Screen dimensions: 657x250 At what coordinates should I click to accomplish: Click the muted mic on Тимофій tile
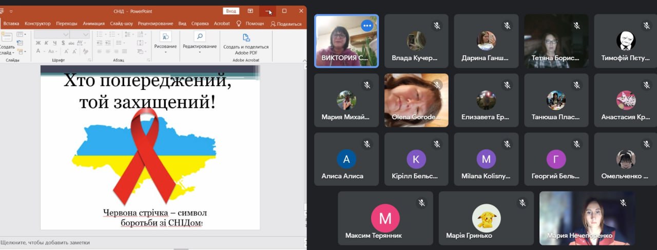click(646, 25)
